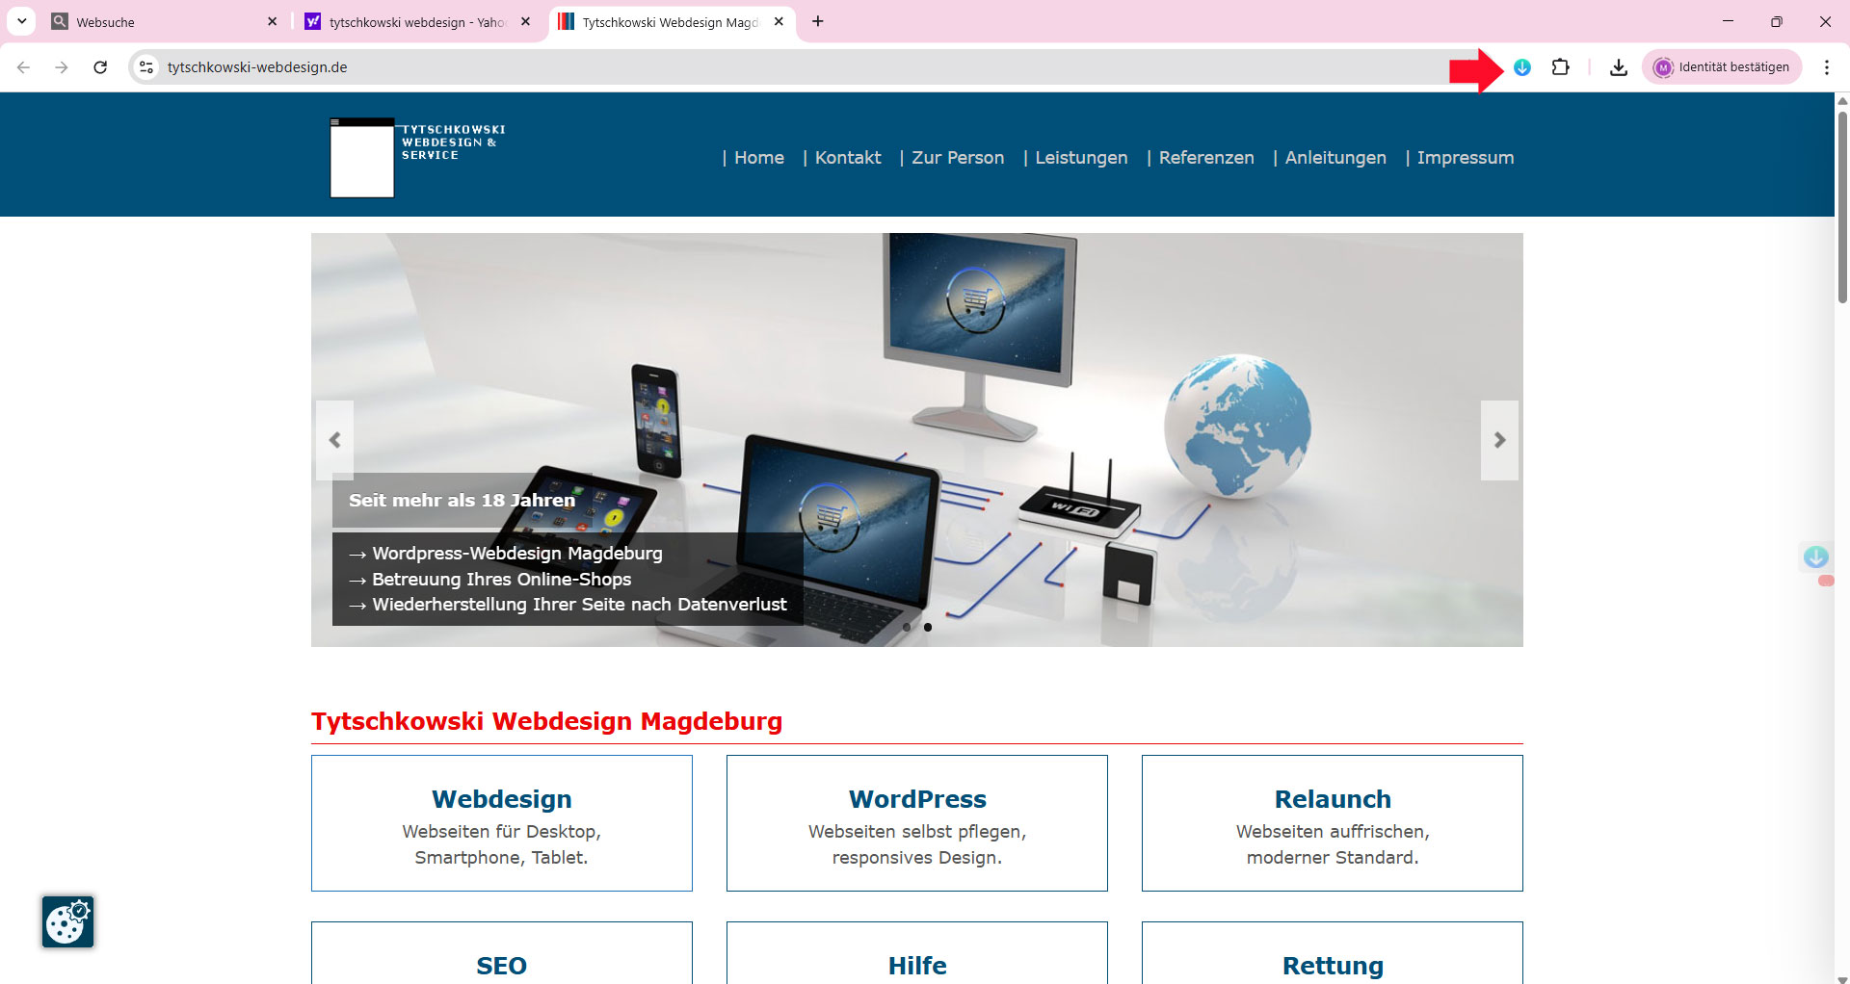Image resolution: width=1850 pixels, height=984 pixels.
Task: Click the Identität bestätigen button
Action: [1722, 67]
